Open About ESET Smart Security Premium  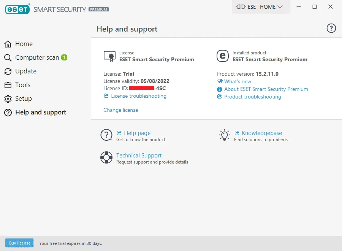point(266,89)
